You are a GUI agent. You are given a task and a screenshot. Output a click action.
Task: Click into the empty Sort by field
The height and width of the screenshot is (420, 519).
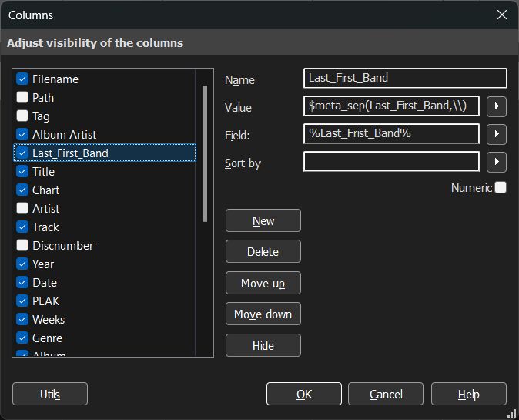(x=391, y=162)
